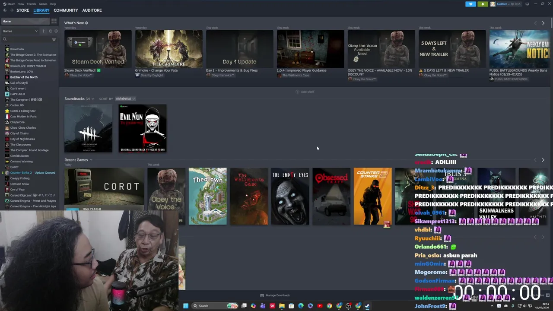The width and height of the screenshot is (553, 311).
Task: Open the View menu
Action: click(21, 4)
